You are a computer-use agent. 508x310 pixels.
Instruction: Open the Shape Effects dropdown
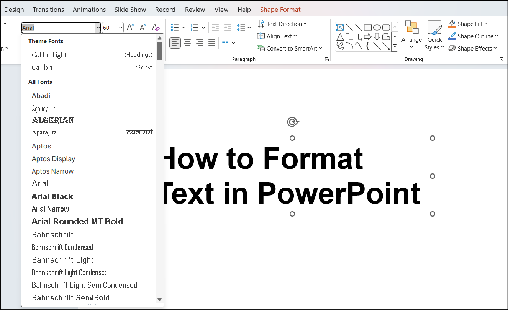click(x=472, y=48)
